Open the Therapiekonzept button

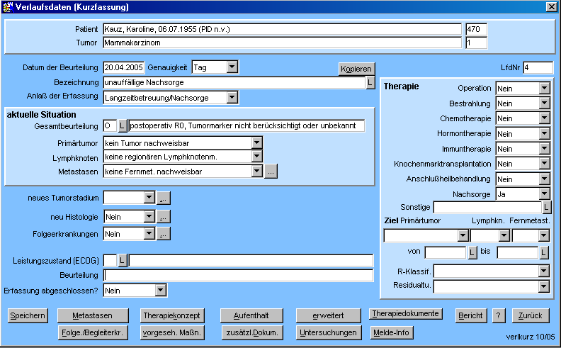[171, 315]
